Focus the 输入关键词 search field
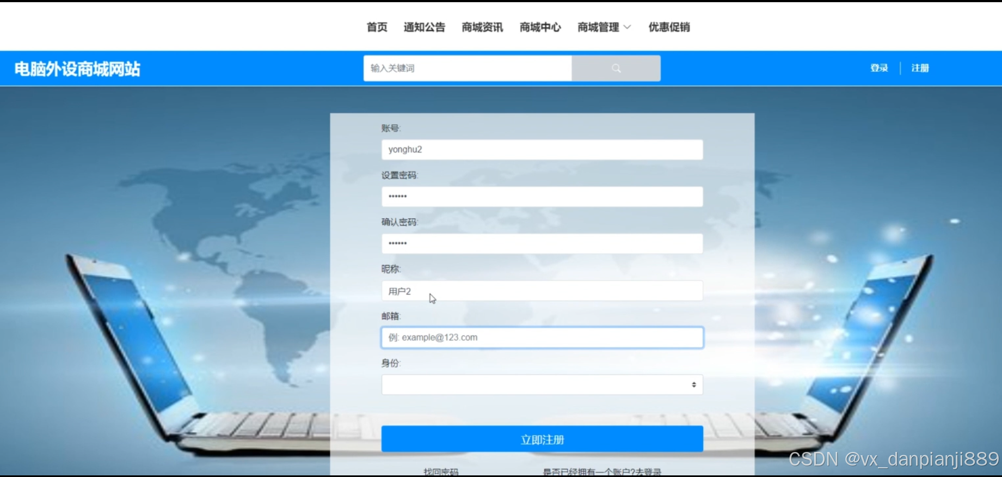Viewport: 1002px width, 477px height. pyautogui.click(x=468, y=68)
